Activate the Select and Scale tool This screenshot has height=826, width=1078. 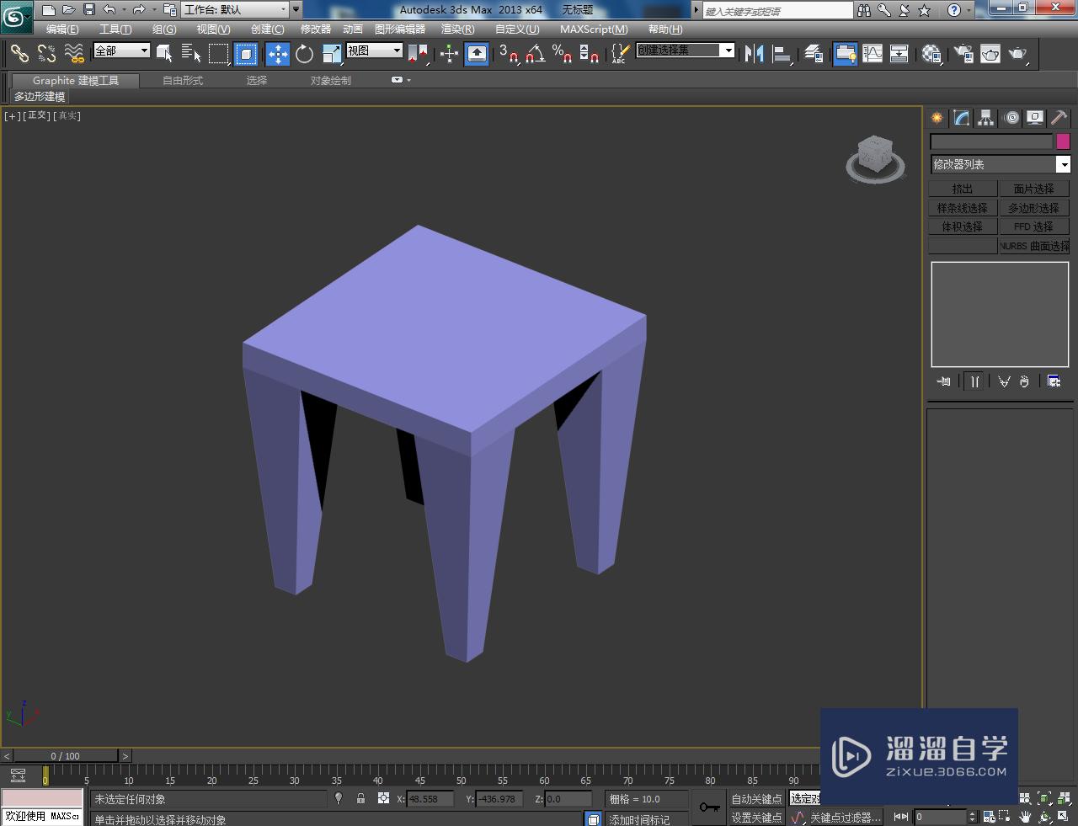pyautogui.click(x=332, y=54)
